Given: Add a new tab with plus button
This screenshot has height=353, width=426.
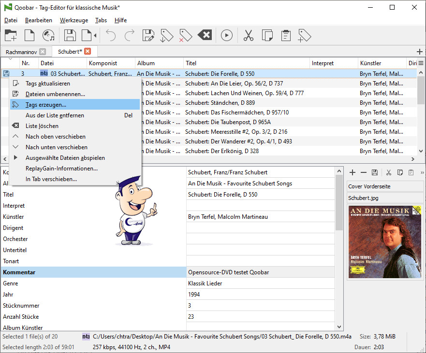Looking at the screenshot, I should pos(419,52).
